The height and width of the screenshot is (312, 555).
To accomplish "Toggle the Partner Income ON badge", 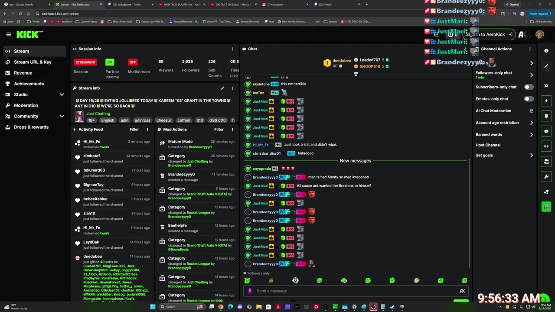I will click(110, 62).
